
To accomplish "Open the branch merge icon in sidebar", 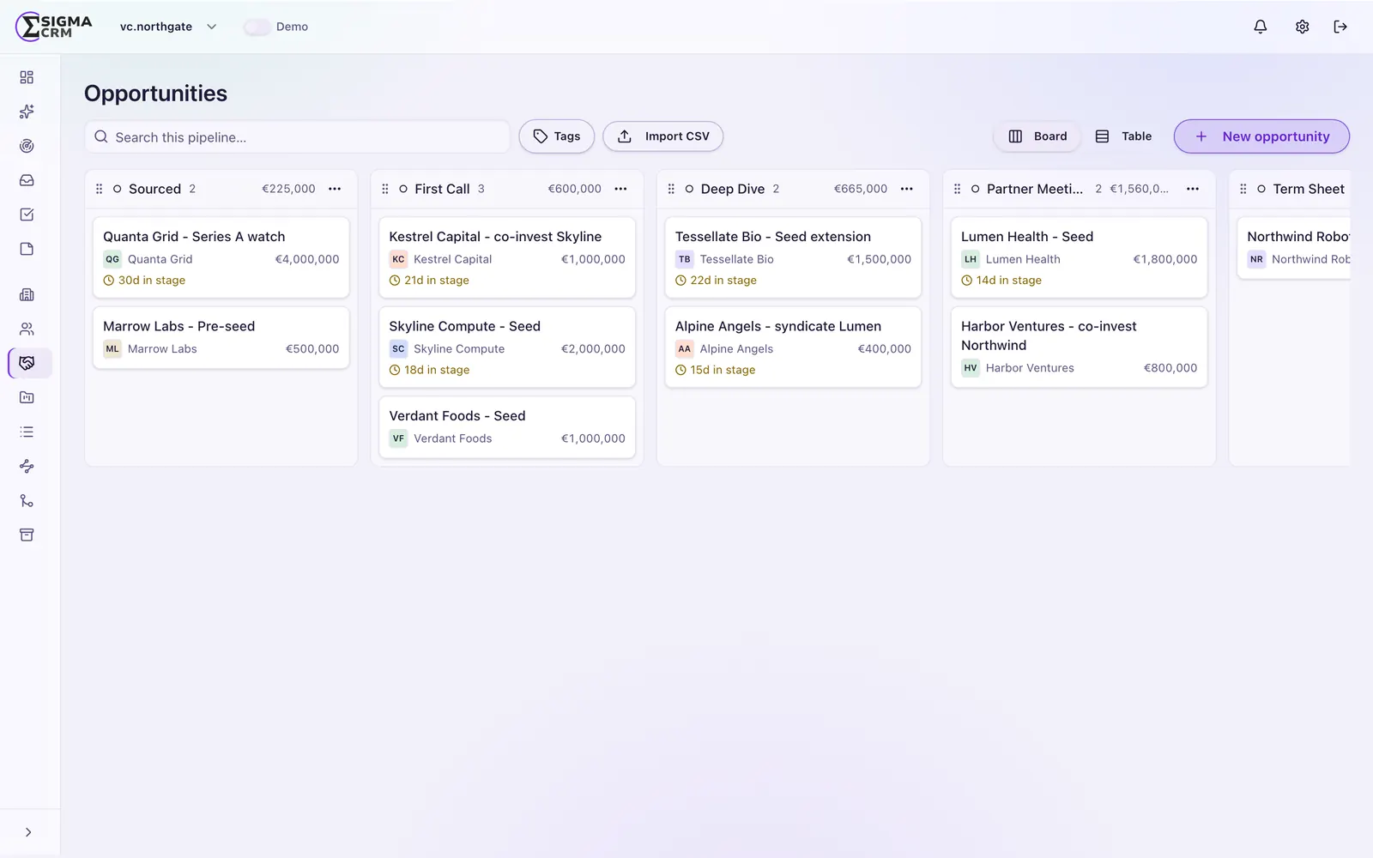I will (27, 500).
